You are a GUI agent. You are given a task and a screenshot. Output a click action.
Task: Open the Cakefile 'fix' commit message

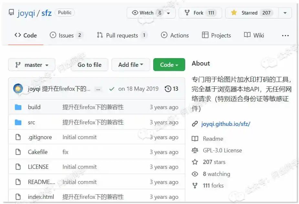65,152
